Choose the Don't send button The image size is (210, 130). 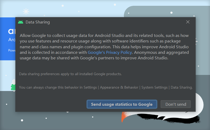pyautogui.click(x=176, y=104)
